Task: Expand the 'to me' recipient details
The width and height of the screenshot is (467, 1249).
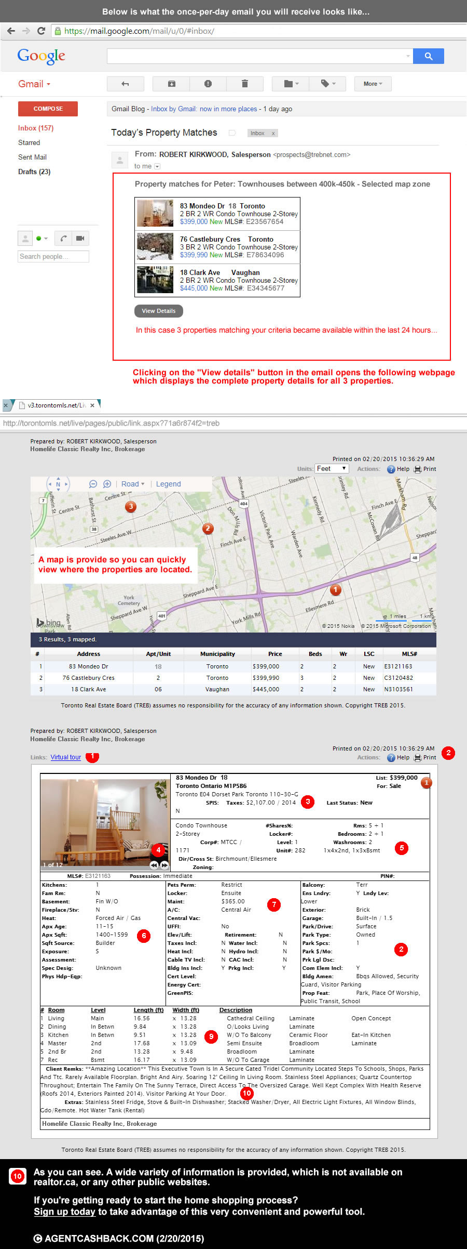Action: tap(158, 166)
